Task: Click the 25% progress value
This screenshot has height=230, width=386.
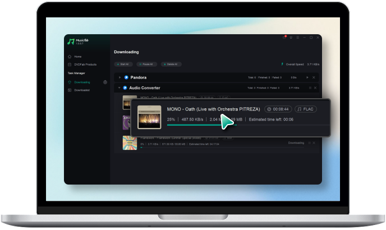Action: pyautogui.click(x=171, y=119)
